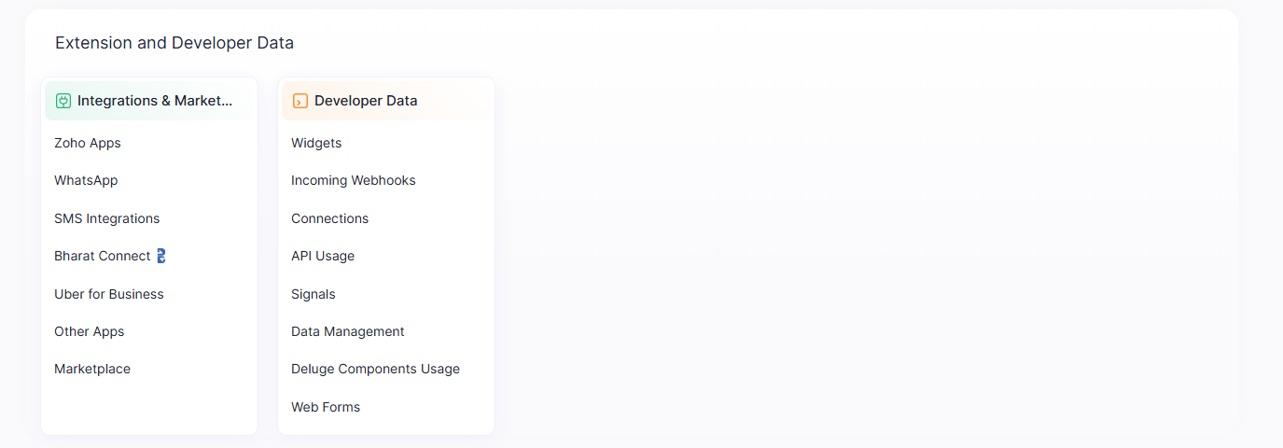The image size is (1283, 448).
Task: Click the Bharat Connect logo icon
Action: (161, 256)
